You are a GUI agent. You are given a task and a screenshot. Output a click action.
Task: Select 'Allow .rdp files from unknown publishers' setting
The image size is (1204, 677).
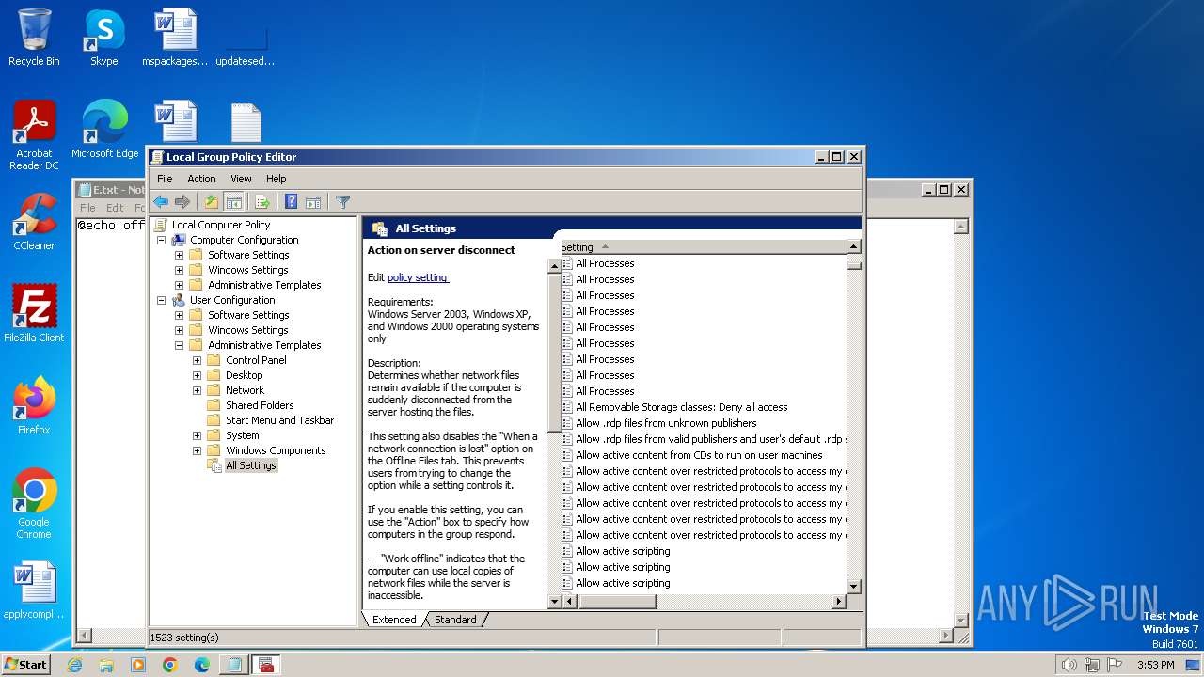(x=666, y=423)
